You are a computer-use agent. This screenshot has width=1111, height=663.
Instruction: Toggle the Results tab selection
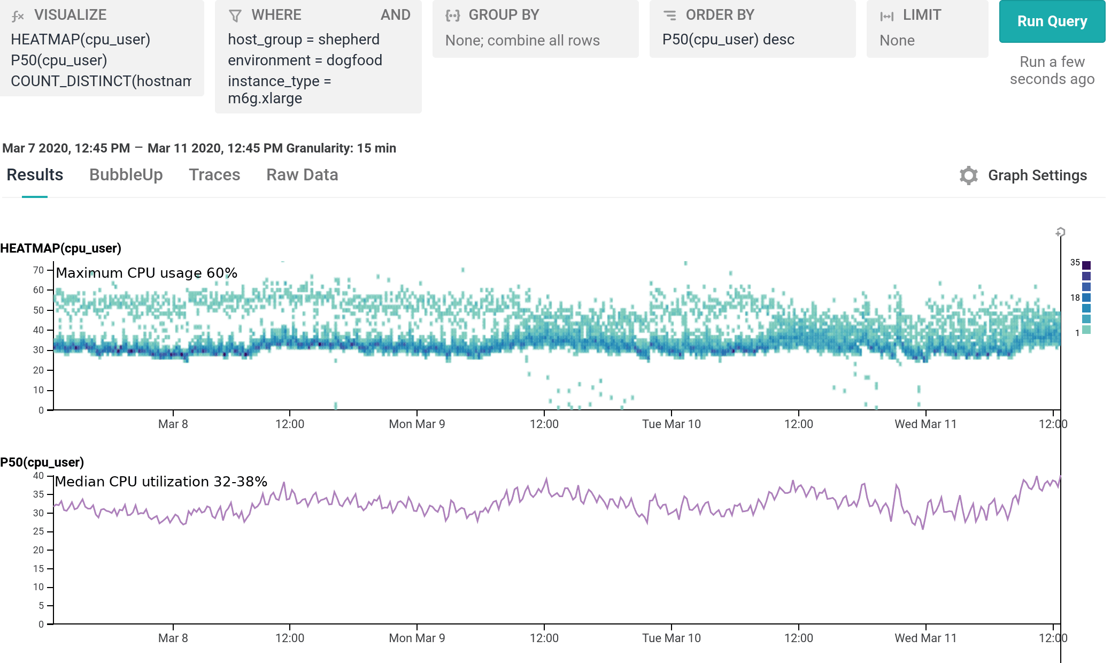tap(34, 175)
